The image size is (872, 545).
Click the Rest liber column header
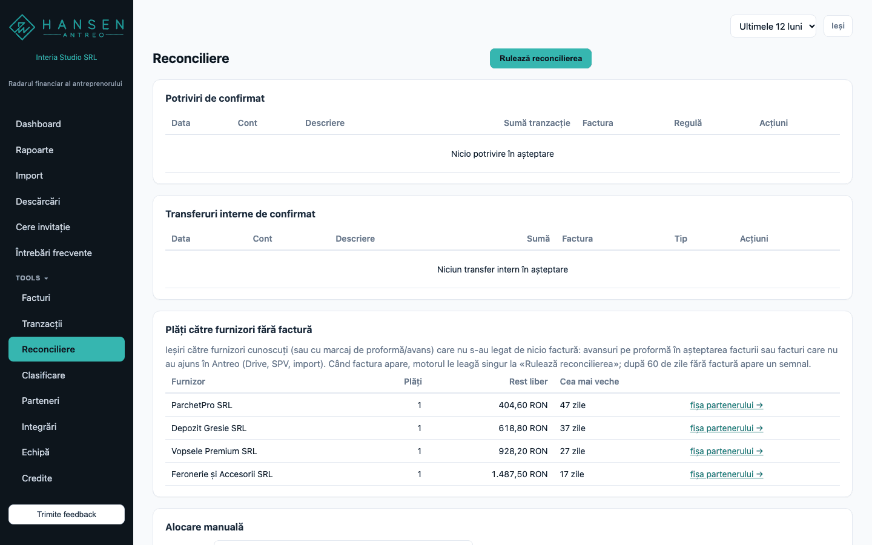(529, 381)
